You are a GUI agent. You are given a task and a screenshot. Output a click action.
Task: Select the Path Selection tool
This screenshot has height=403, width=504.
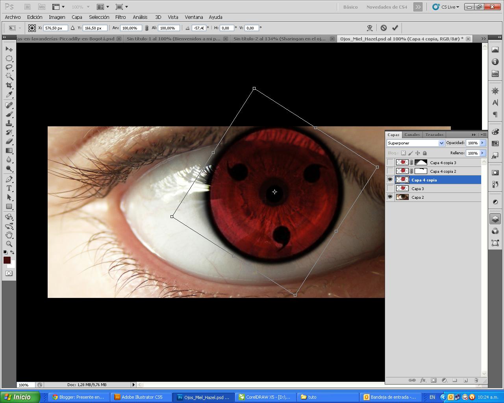pos(9,197)
